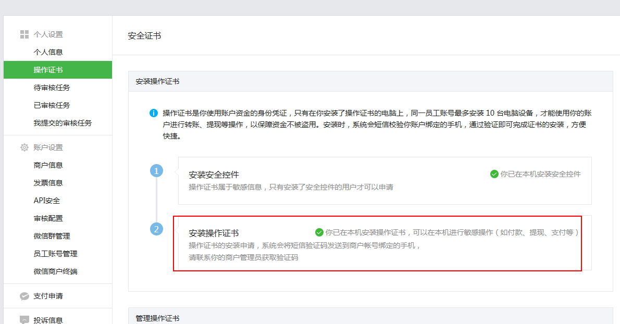620x324 pixels.
Task: Click the step 1 circle marker
Action: click(x=156, y=171)
